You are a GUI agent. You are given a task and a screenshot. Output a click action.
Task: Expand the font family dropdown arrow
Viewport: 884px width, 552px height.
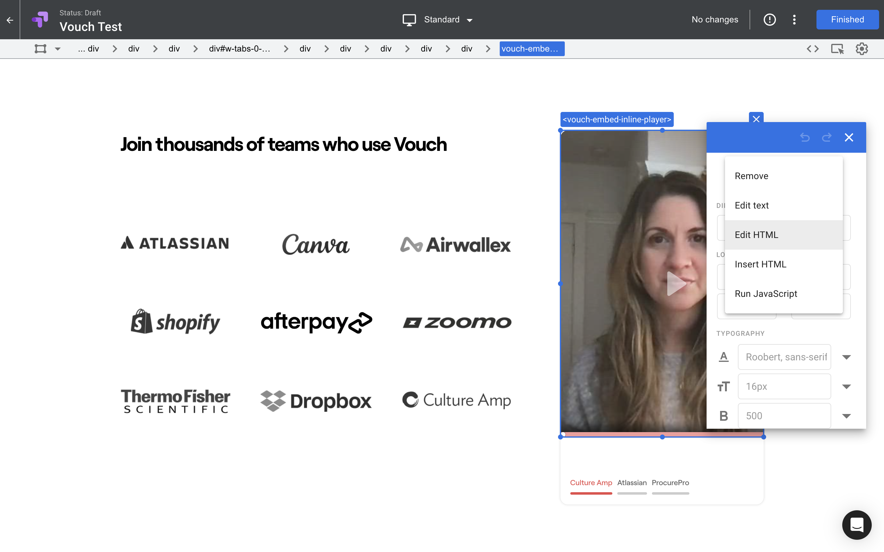click(x=846, y=357)
